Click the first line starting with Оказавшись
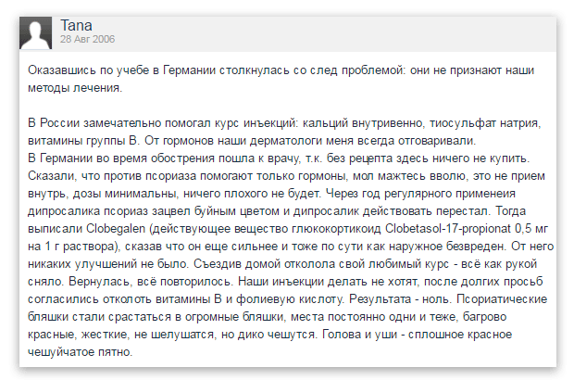This screenshot has height=380, width=574. pyautogui.click(x=281, y=70)
